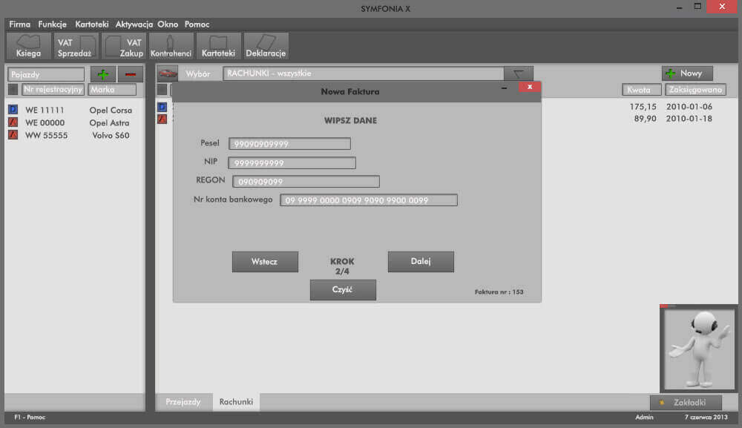Screen dimensions: 742x428
Task: Open the Funkcje menu
Action: click(x=52, y=24)
